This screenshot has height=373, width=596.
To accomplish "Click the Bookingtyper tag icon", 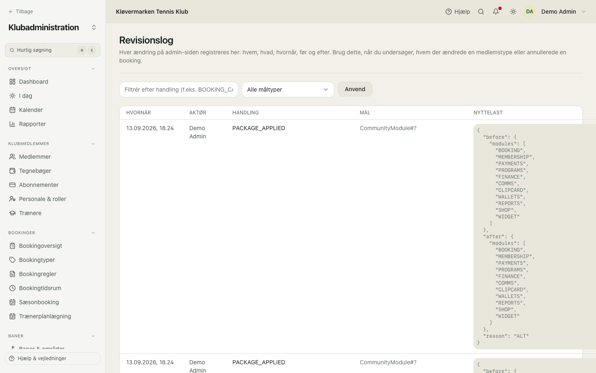I will (12, 260).
